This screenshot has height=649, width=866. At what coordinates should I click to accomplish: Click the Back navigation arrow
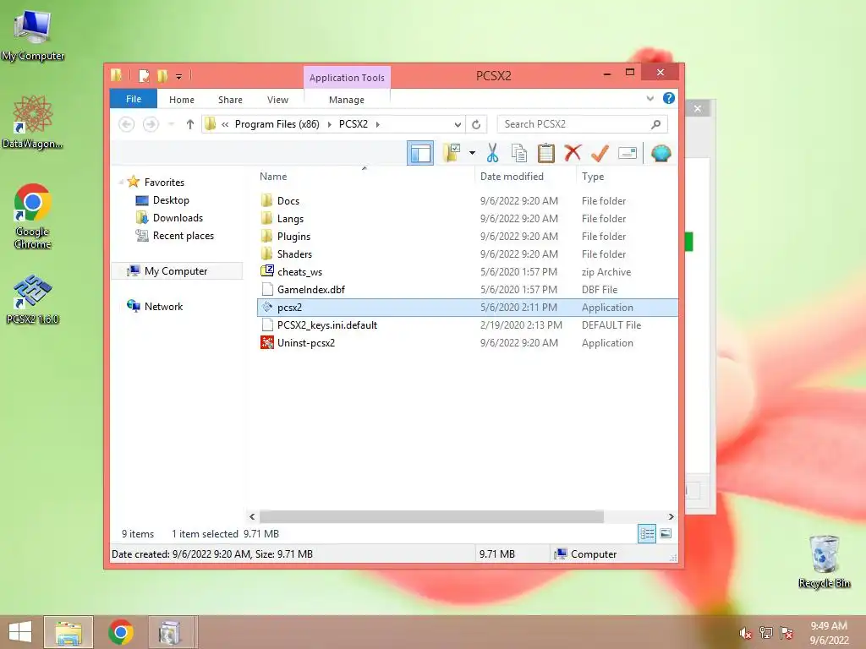pyautogui.click(x=127, y=124)
